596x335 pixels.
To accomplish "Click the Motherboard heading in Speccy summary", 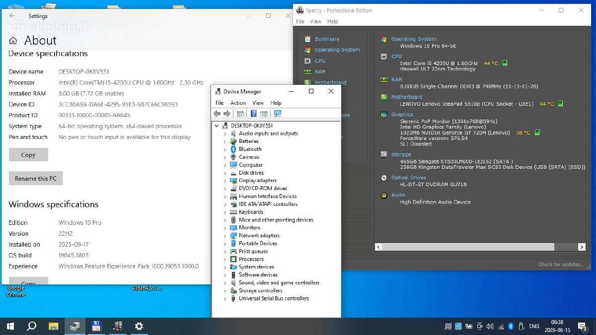I will [x=407, y=97].
